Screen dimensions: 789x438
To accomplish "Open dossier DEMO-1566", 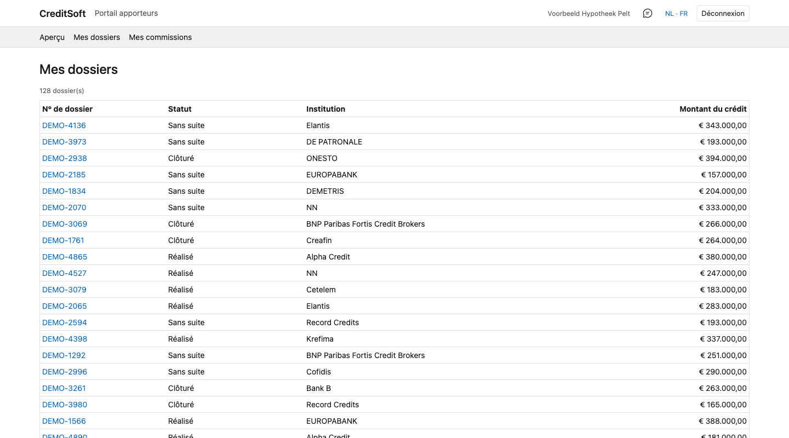I will coord(64,421).
